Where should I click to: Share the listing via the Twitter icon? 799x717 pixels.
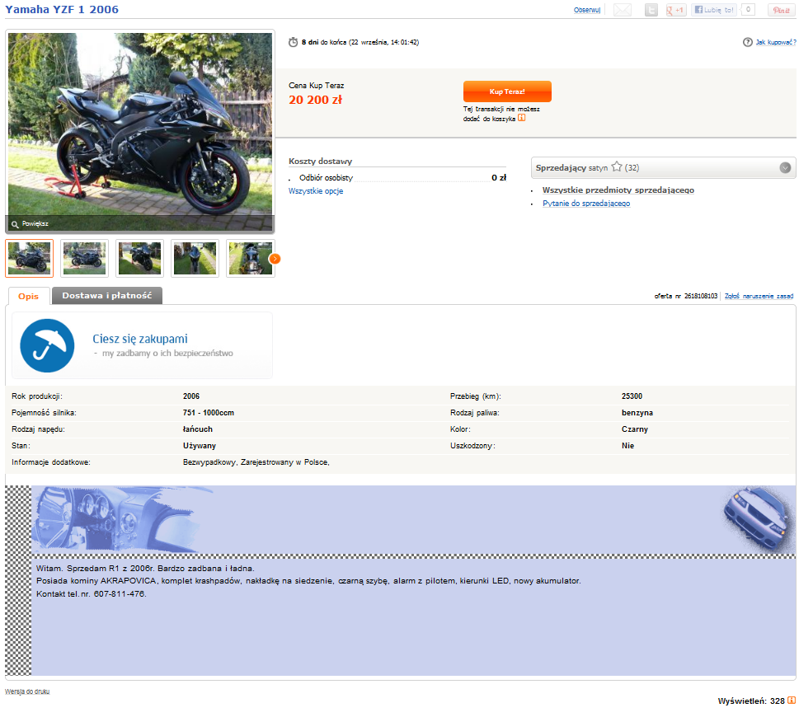coord(651,10)
